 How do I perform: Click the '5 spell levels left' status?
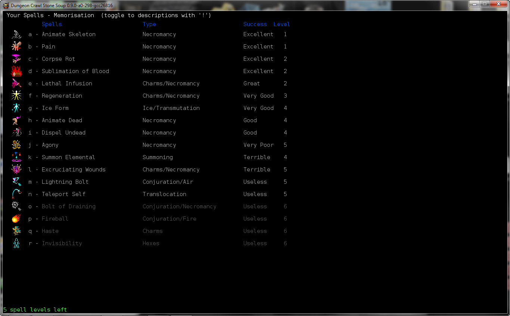click(x=35, y=310)
